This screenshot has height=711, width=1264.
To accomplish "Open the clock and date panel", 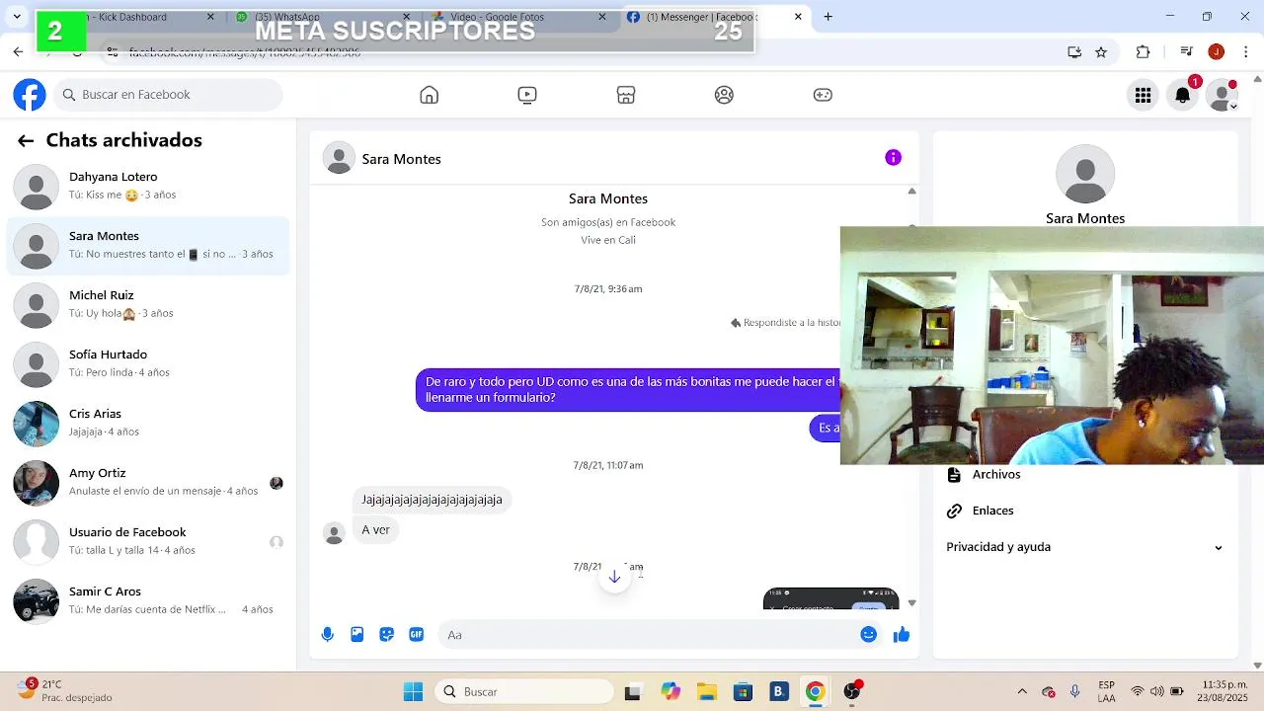I will pos(1224,691).
